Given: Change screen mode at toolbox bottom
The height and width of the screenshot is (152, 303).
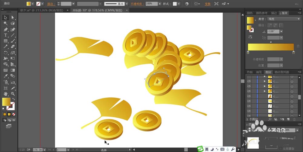Looking at the screenshot, I should click(x=9, y=126).
